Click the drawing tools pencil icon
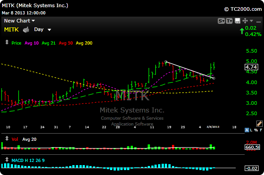Image resolution: width=264 pixels, height=175 pixels. coord(260,124)
